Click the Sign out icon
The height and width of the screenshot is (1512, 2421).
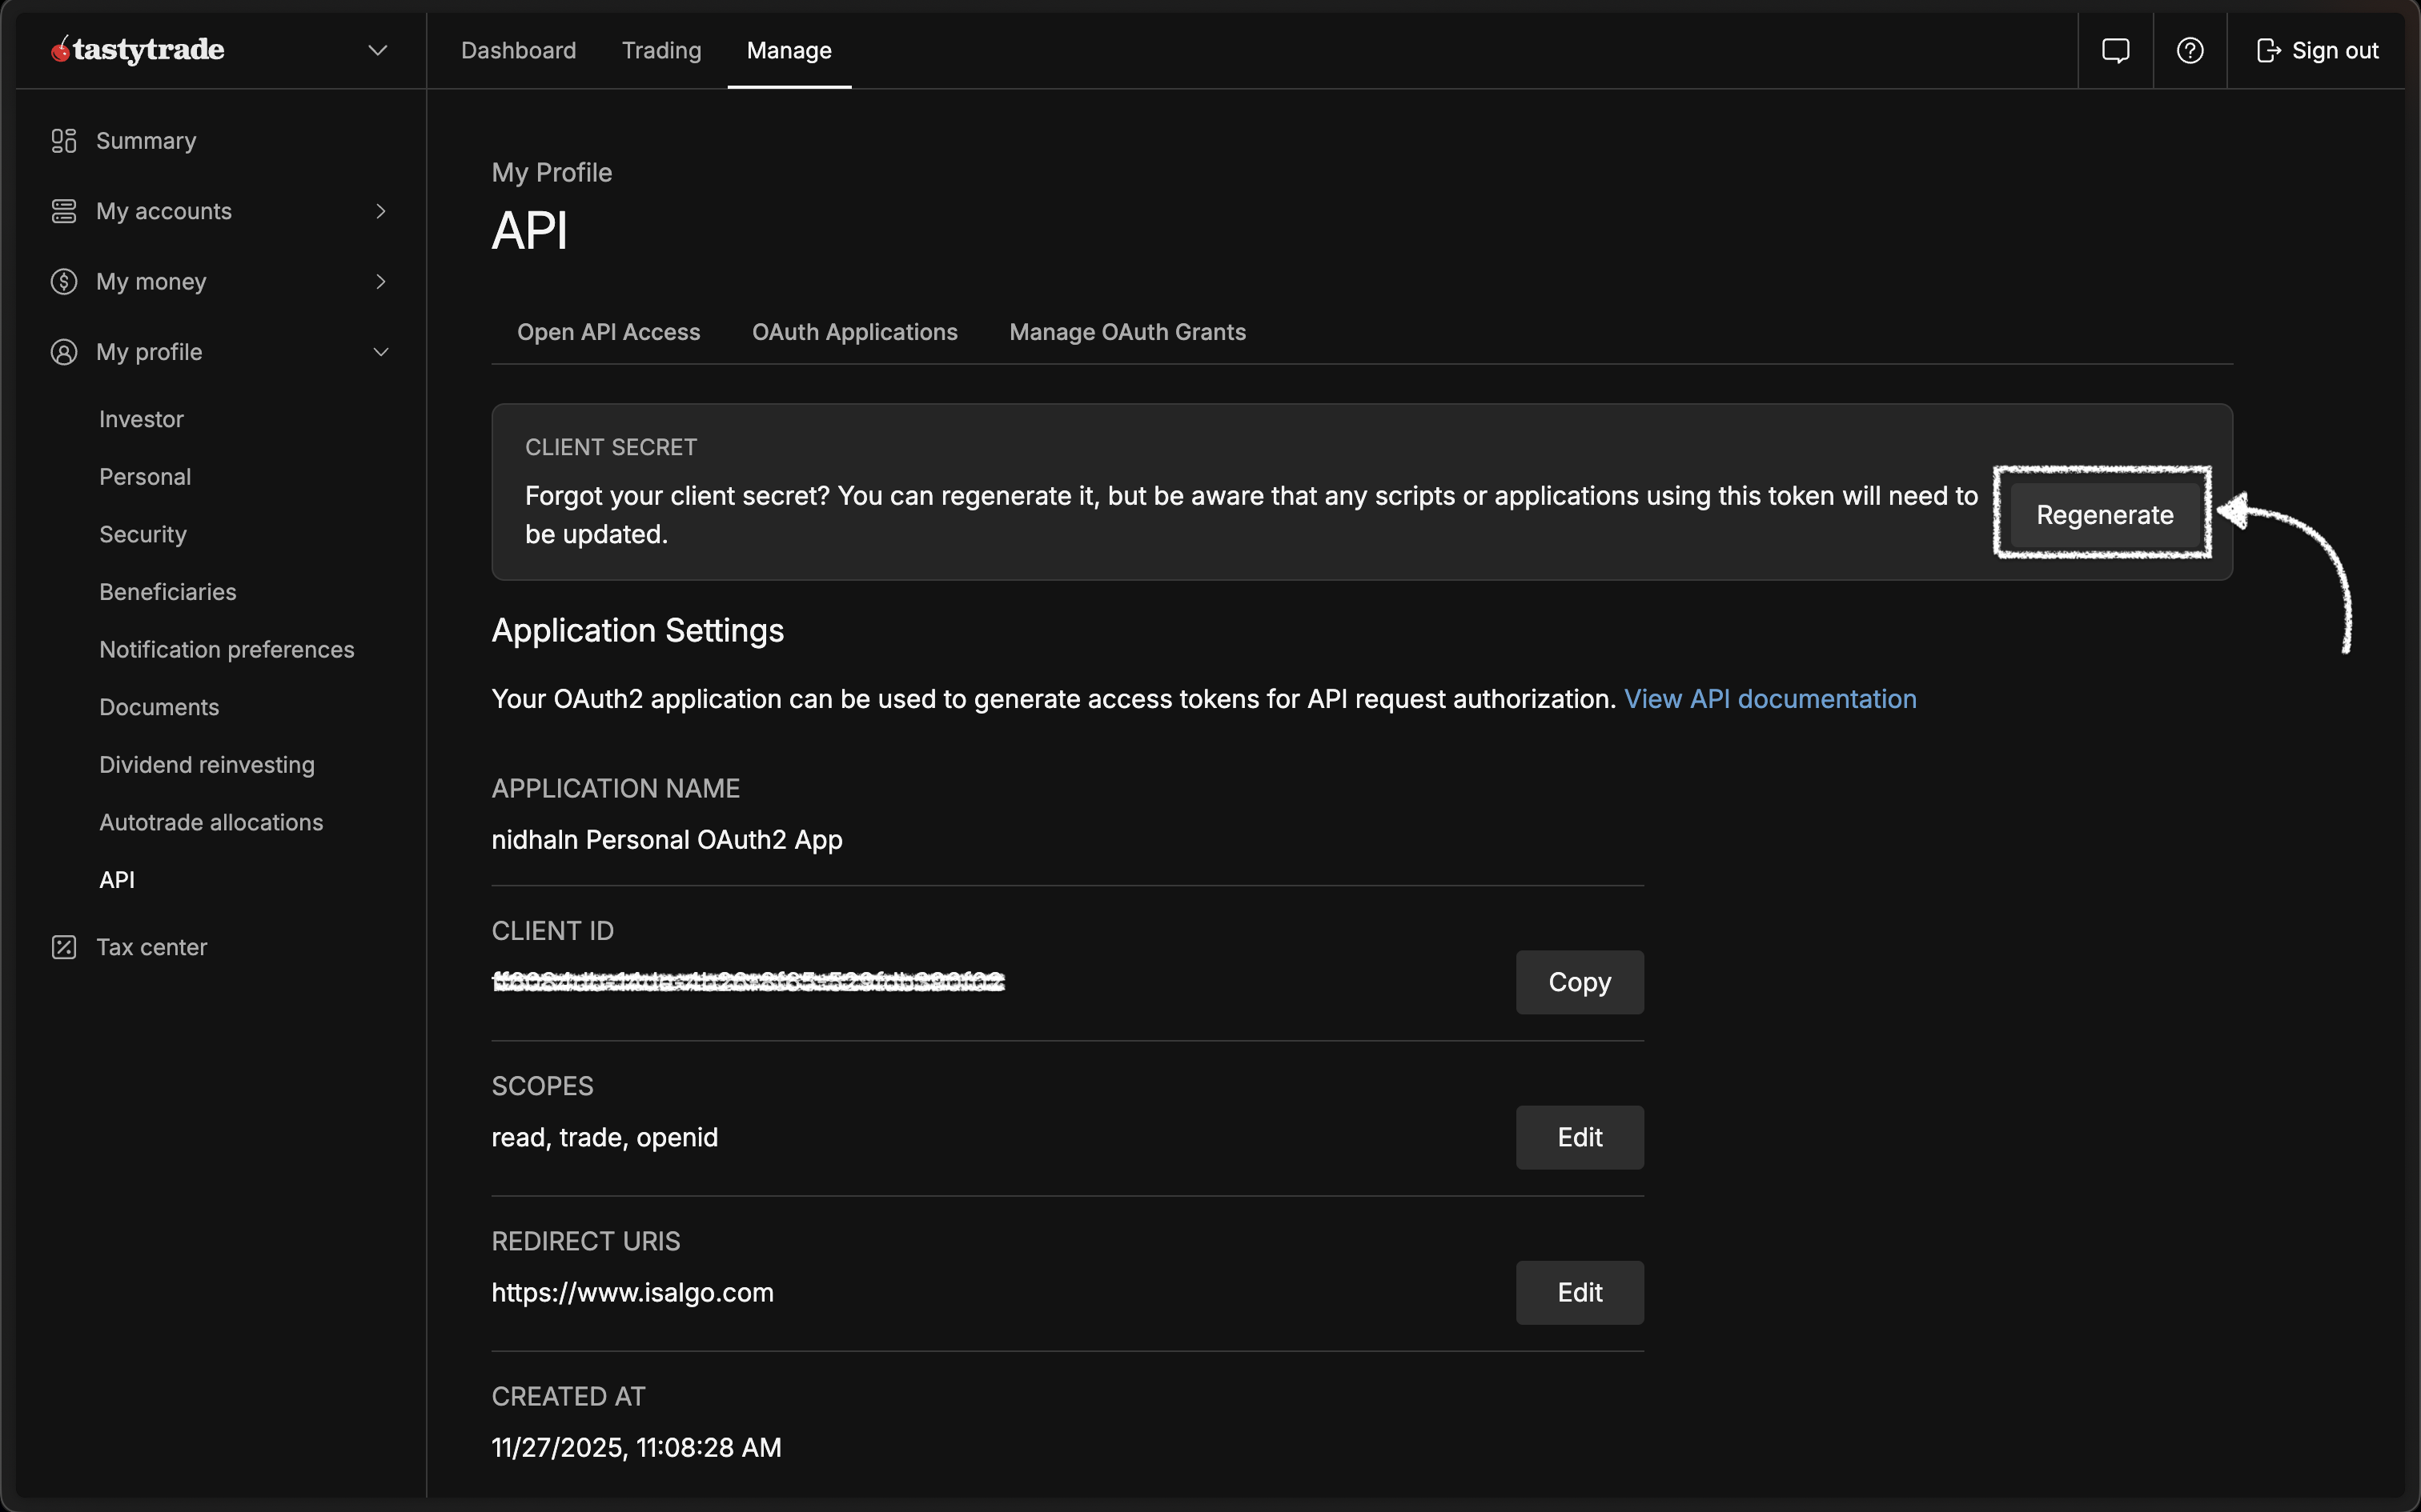click(2269, 49)
